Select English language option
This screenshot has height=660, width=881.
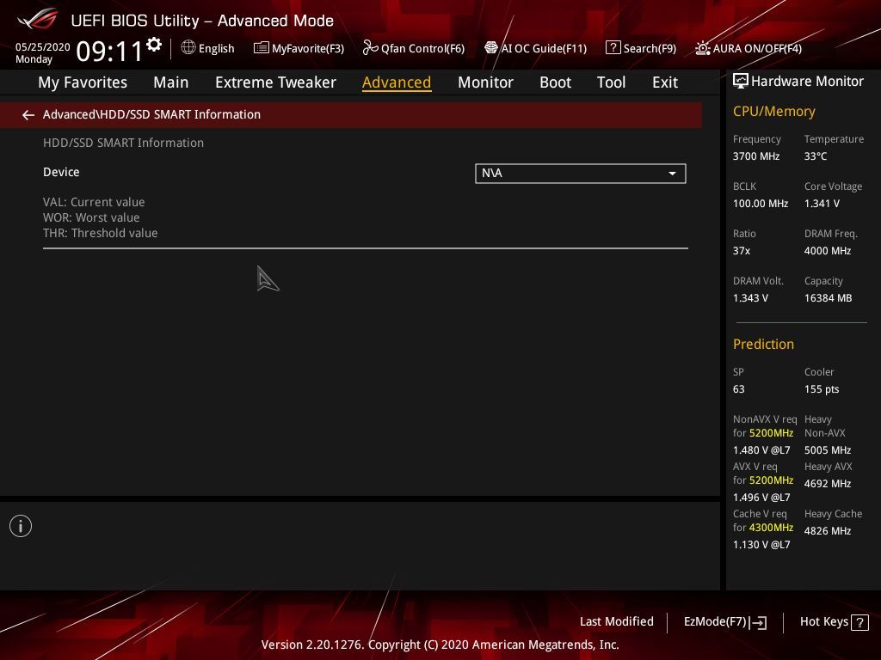pyautogui.click(x=216, y=48)
